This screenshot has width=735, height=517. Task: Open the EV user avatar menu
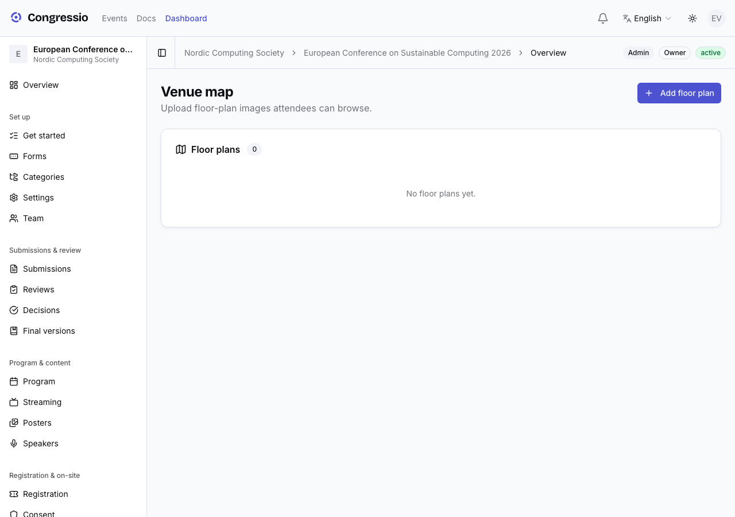pyautogui.click(x=717, y=18)
